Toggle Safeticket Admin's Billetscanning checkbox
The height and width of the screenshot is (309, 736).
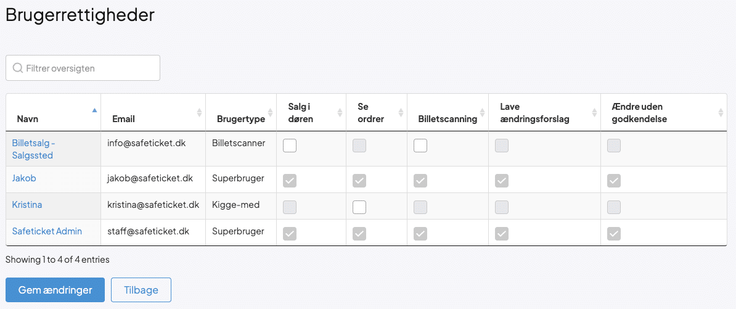pyautogui.click(x=420, y=234)
